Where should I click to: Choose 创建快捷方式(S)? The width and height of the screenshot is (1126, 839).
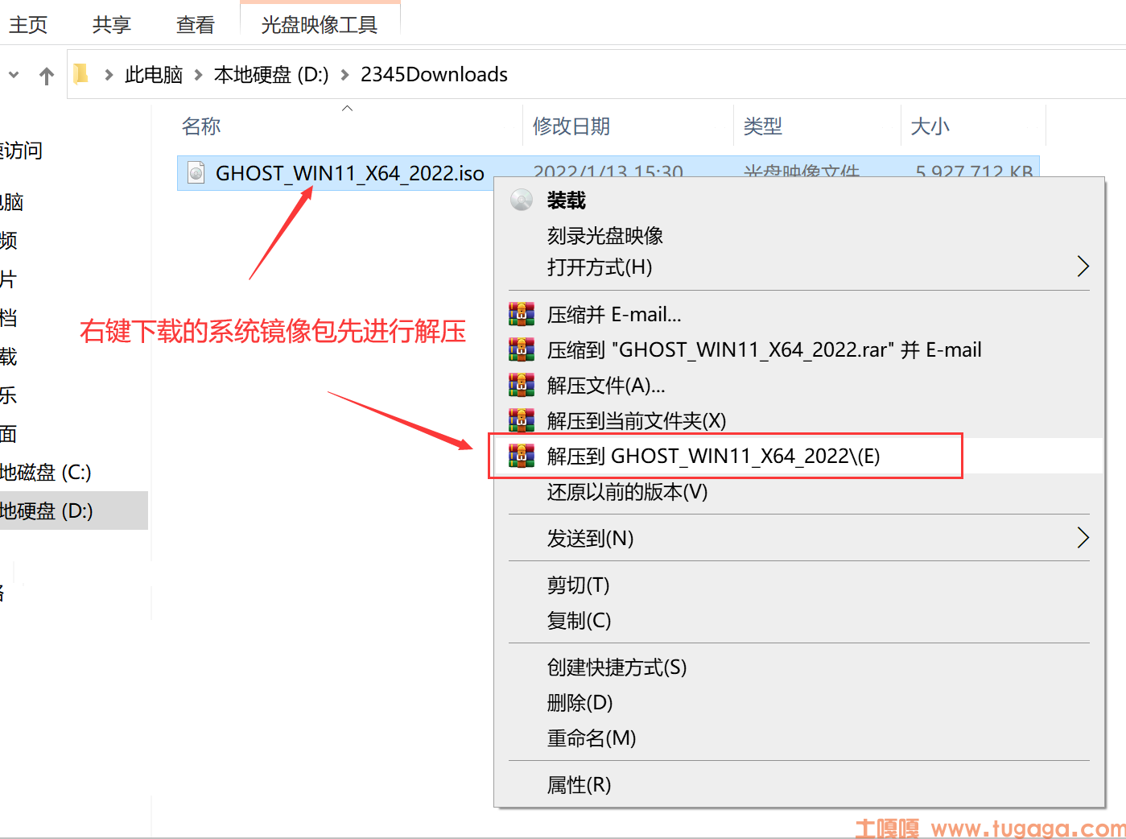617,667
